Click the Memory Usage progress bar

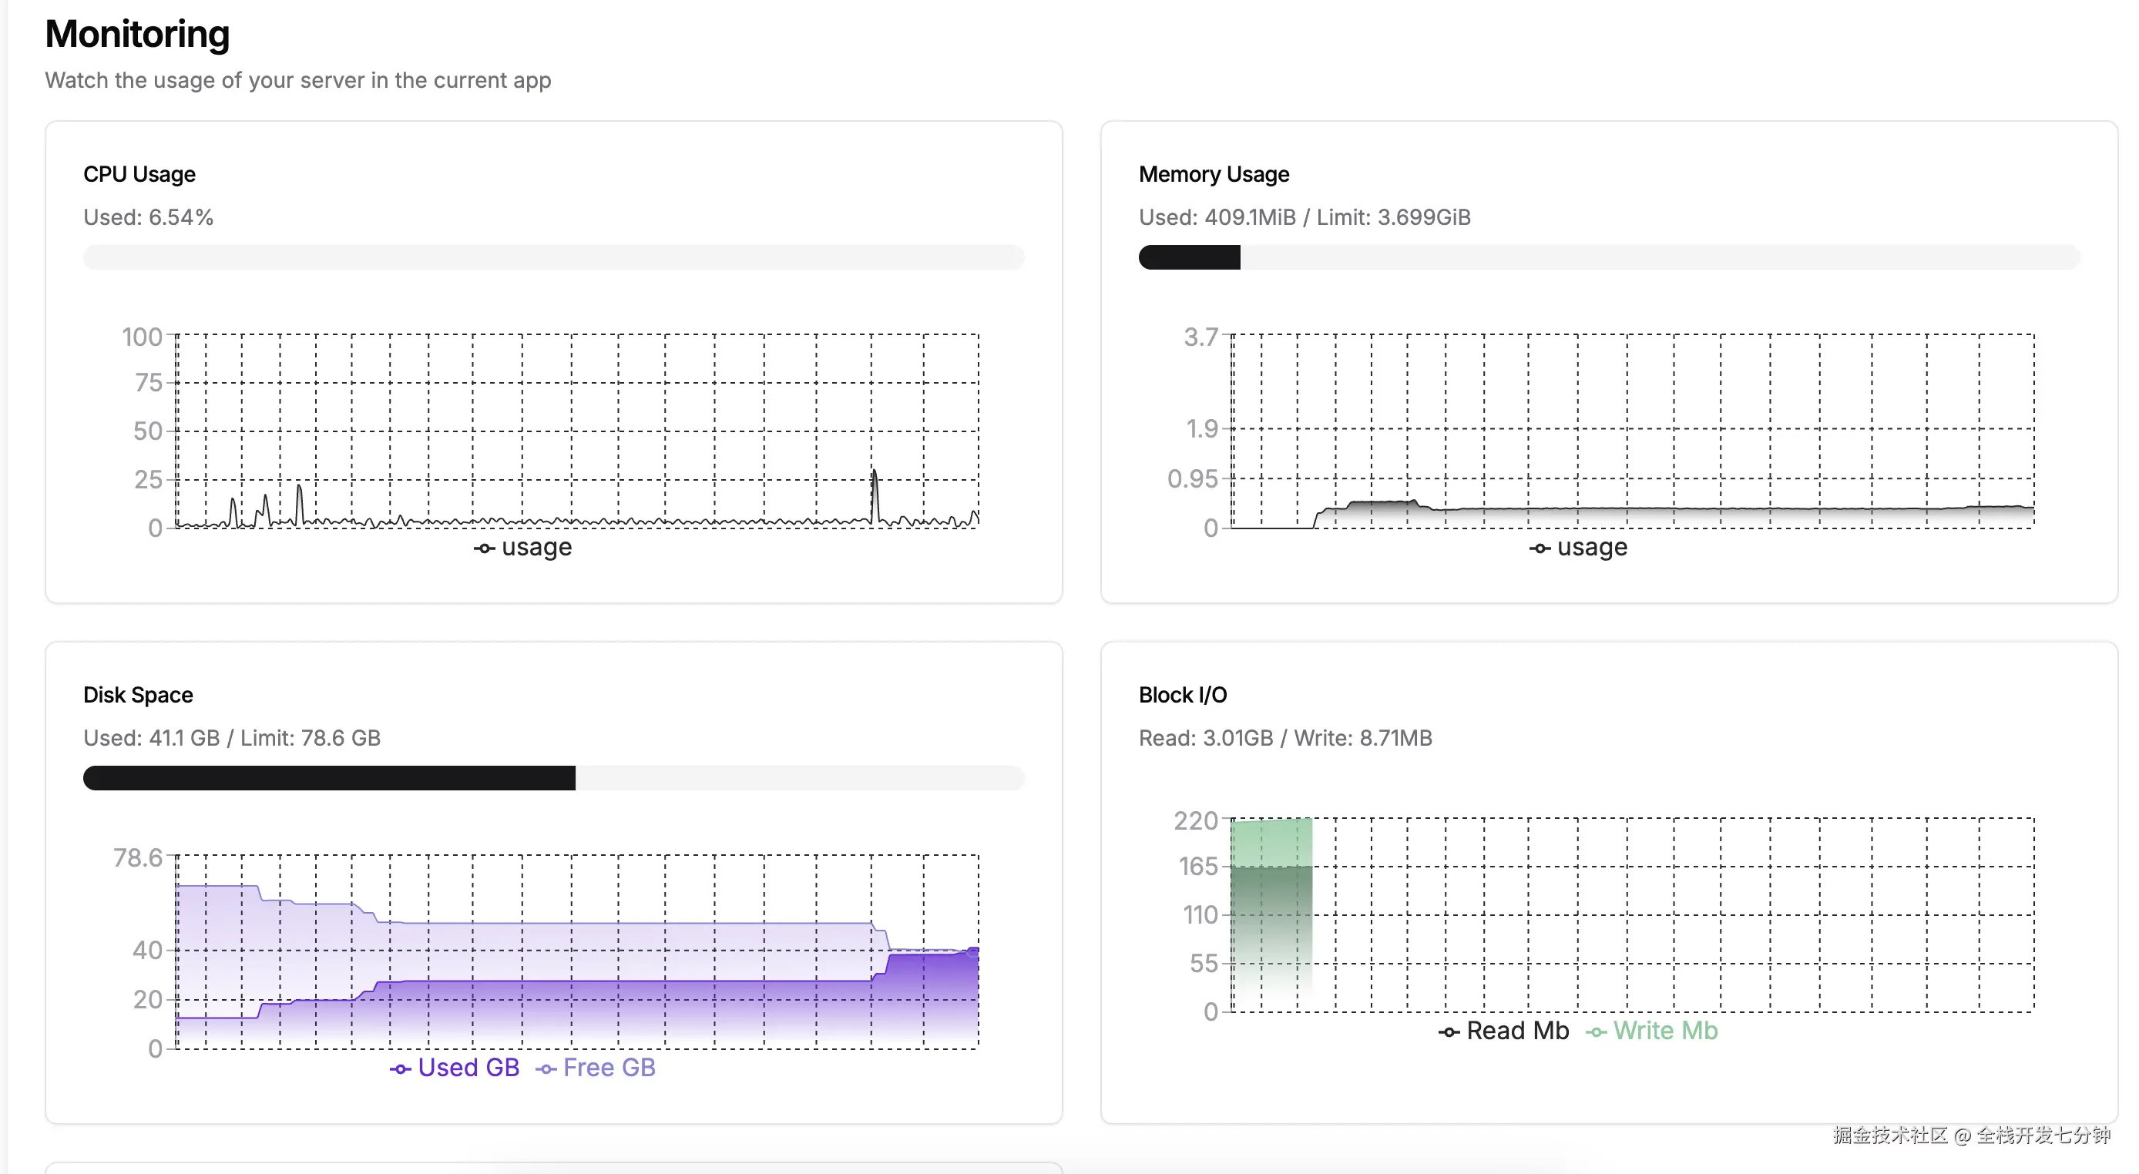point(1607,257)
